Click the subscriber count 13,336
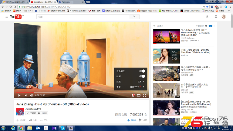This screenshot has height=131, width=233. point(44,113)
